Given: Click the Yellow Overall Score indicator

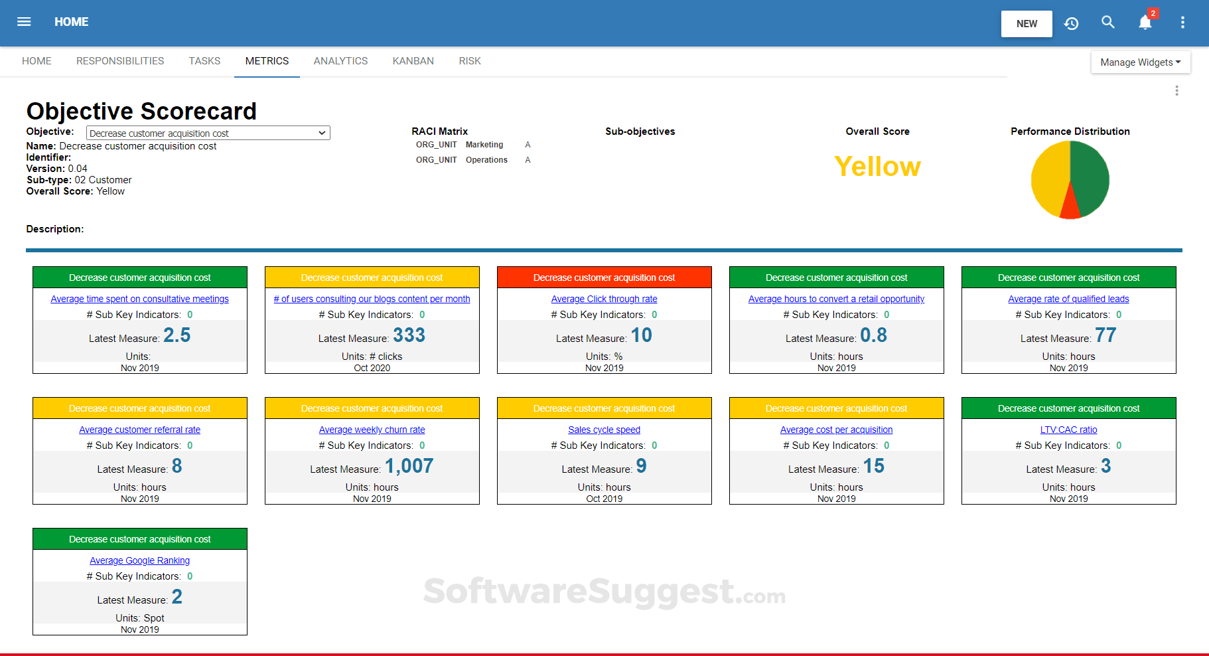Looking at the screenshot, I should [877, 167].
